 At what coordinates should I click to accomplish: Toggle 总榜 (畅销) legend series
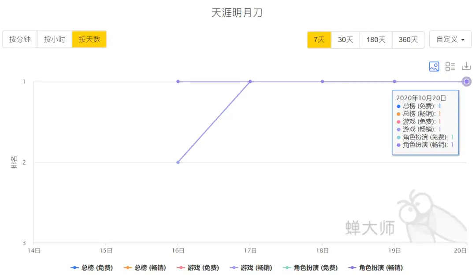[x=145, y=268]
